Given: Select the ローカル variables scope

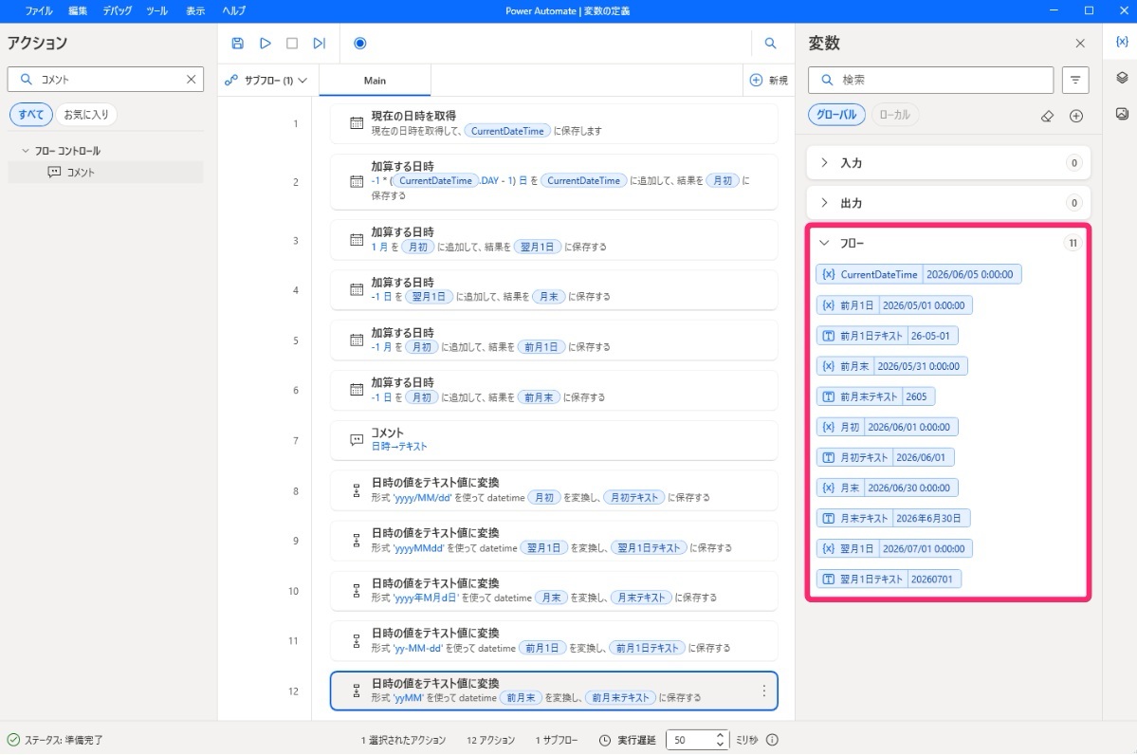Looking at the screenshot, I should pos(895,115).
